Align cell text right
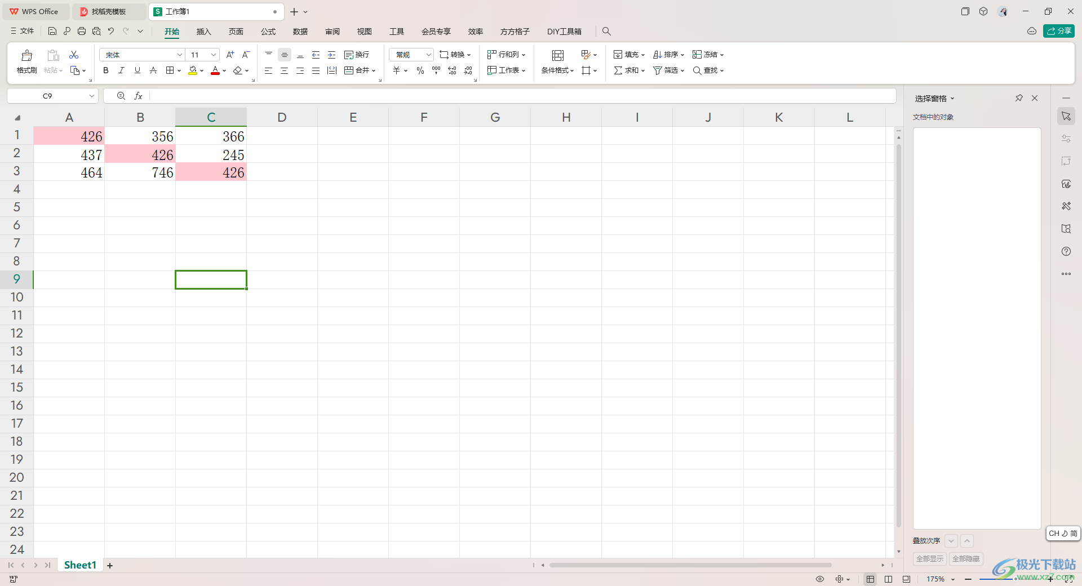 [x=300, y=70]
